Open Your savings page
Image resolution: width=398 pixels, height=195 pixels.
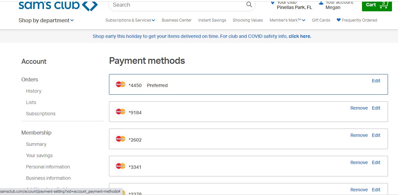click(x=39, y=155)
